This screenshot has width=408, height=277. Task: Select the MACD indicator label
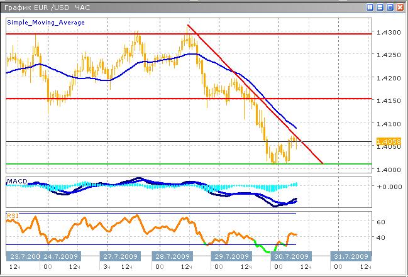click(16, 181)
